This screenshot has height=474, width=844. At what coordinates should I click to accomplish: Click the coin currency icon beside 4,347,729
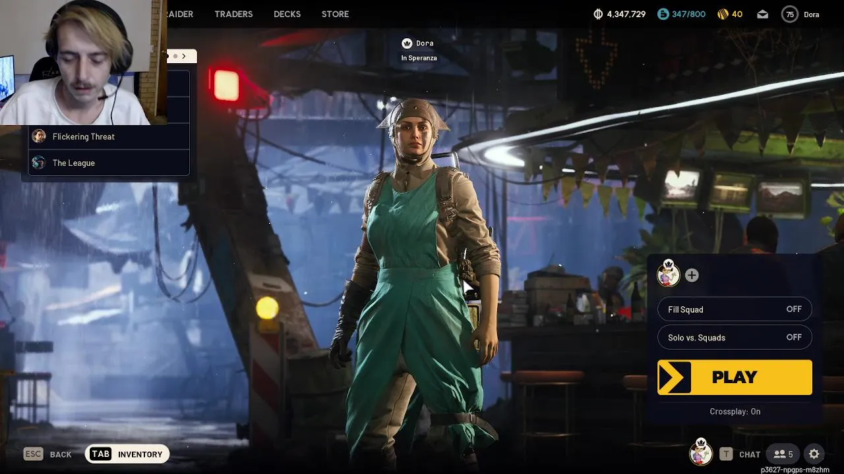tap(599, 14)
